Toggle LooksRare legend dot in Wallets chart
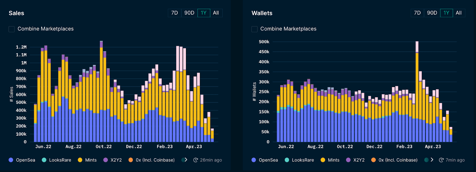The image size is (476, 172). [x=287, y=160]
